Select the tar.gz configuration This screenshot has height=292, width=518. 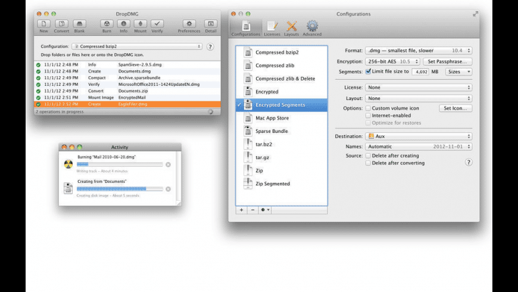[282, 157]
